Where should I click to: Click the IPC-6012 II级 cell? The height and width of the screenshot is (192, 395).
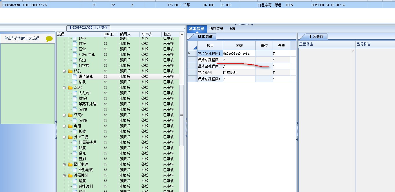[179, 5]
